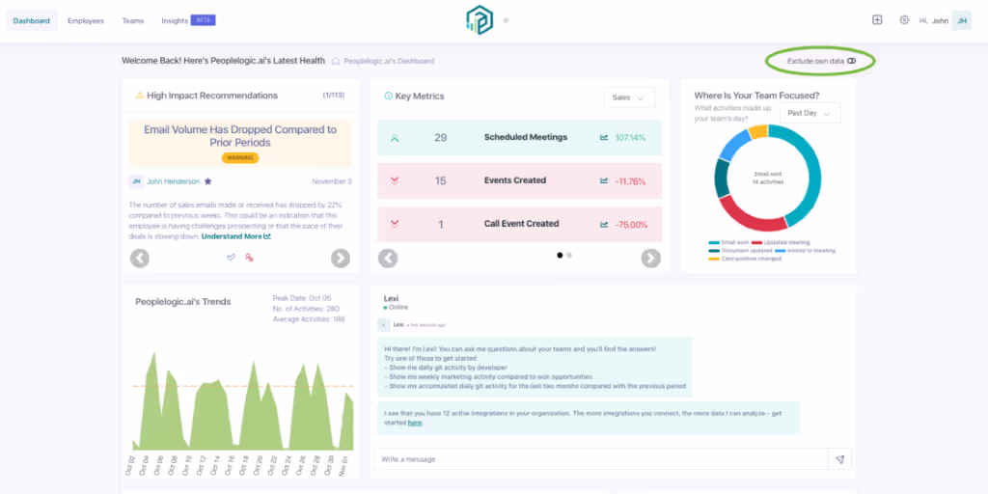Open the Past Day dropdown
Screen dimensions: 988x494
810,114
